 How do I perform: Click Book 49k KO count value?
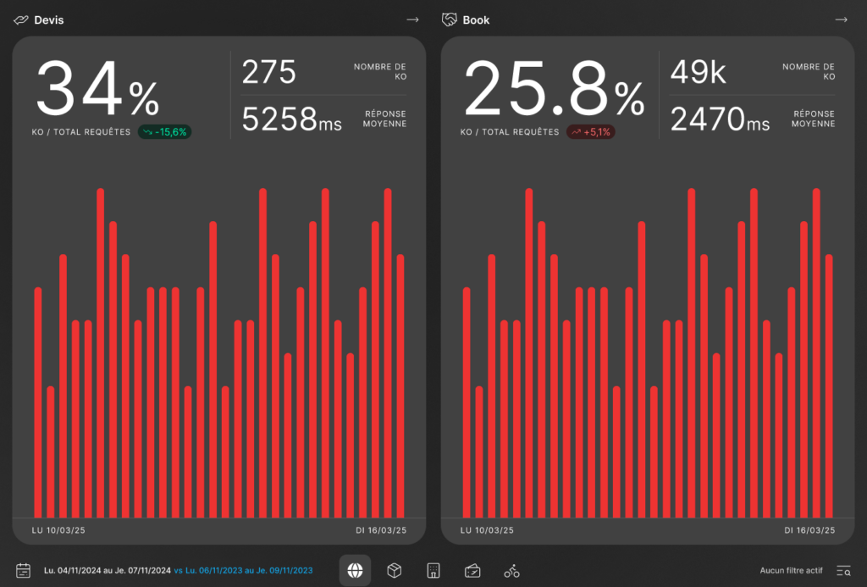(699, 73)
